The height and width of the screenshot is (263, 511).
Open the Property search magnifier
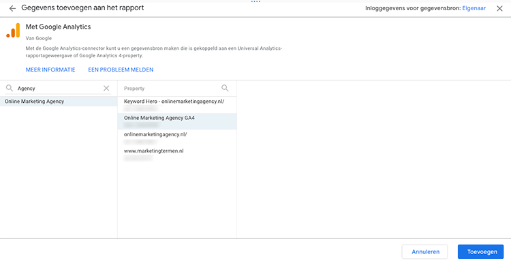225,88
